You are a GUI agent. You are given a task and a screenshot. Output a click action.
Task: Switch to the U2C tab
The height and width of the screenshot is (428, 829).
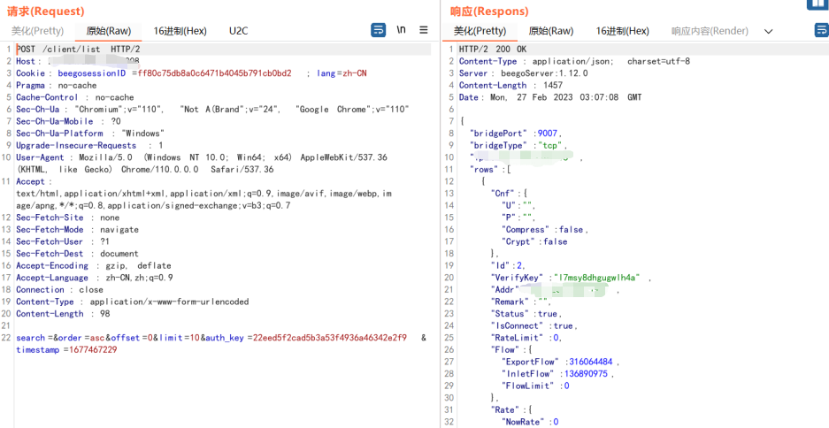tap(238, 31)
